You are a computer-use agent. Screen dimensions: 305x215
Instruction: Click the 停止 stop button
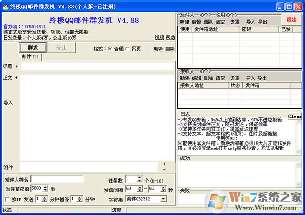point(62,48)
